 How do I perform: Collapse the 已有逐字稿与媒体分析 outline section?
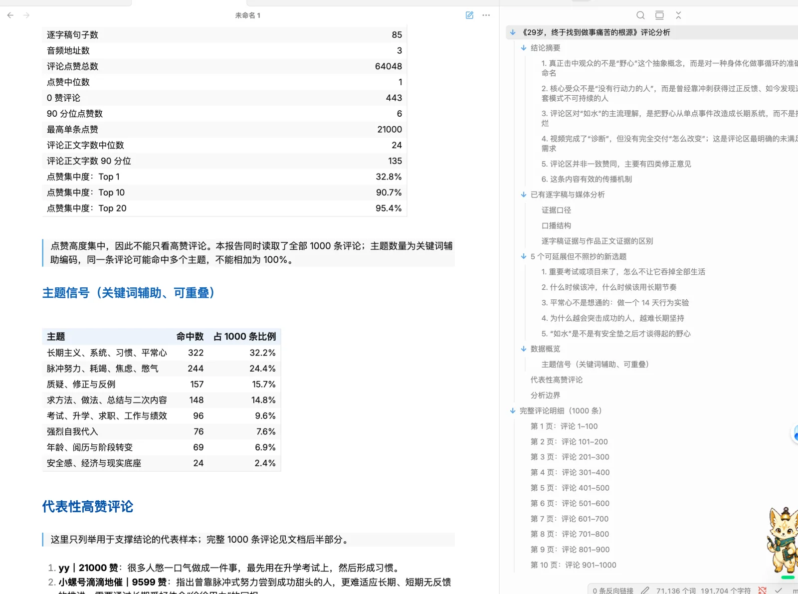(x=524, y=195)
